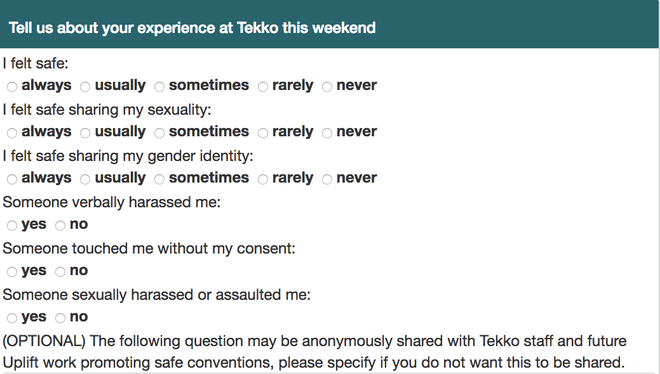The width and height of the screenshot is (660, 374).
Task: Pick 'sometimes' for I felt safe
Action: 159,87
